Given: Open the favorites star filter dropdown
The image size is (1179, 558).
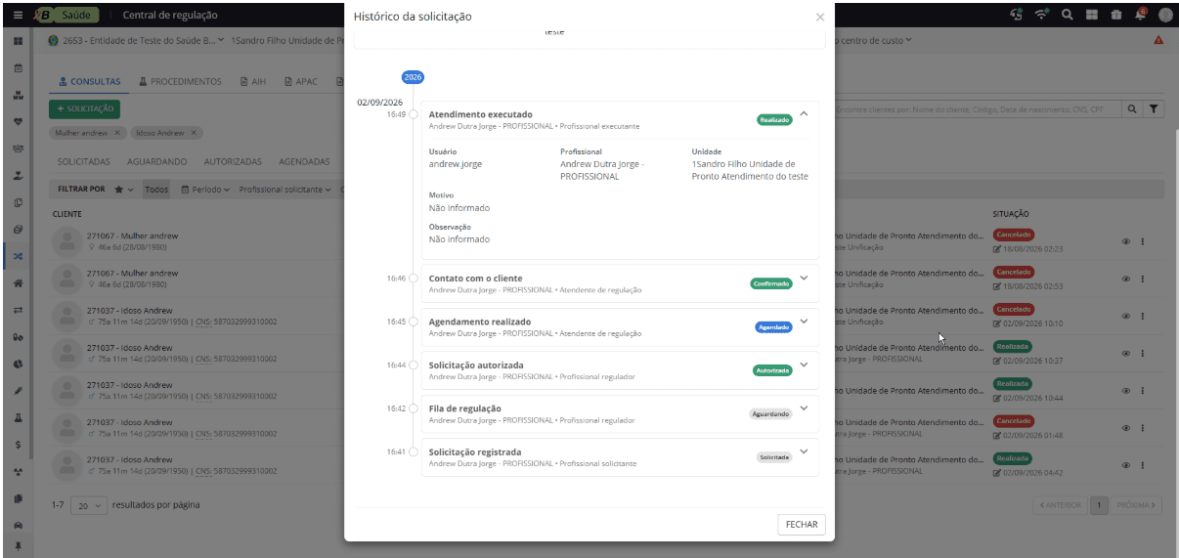Looking at the screenshot, I should tap(124, 190).
